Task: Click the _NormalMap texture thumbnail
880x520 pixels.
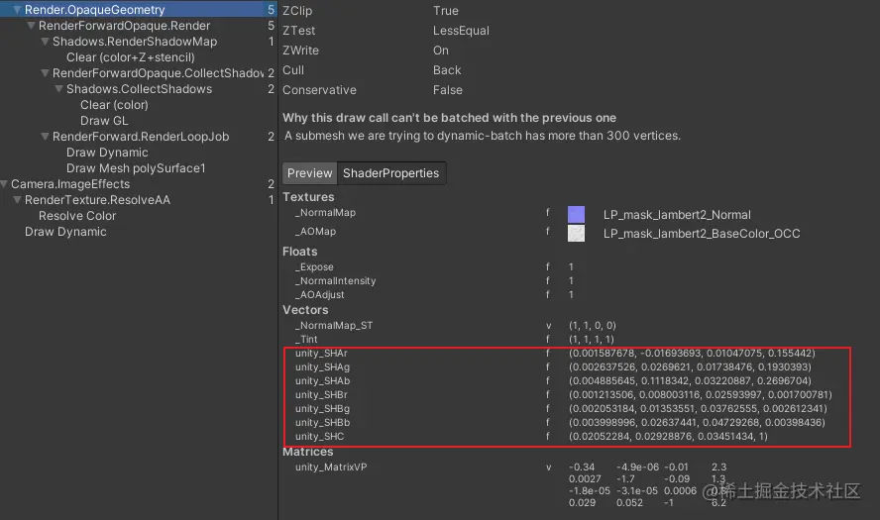Action: tap(576, 214)
